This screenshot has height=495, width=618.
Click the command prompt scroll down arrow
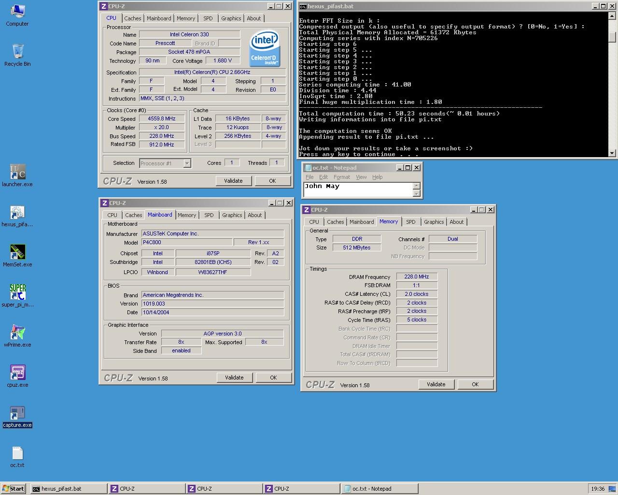612,153
